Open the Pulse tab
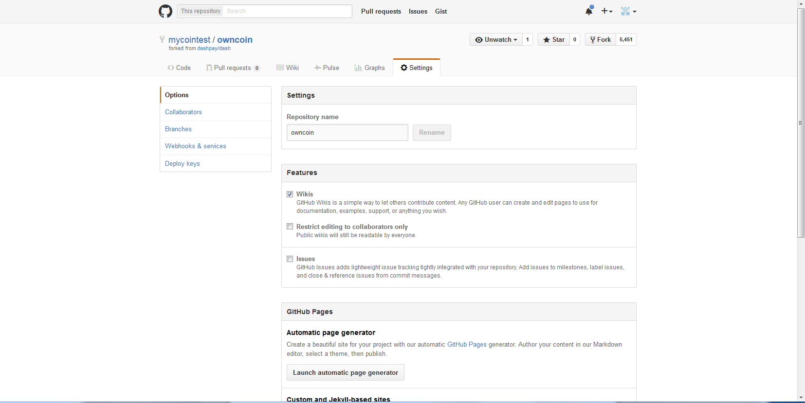 tap(327, 68)
